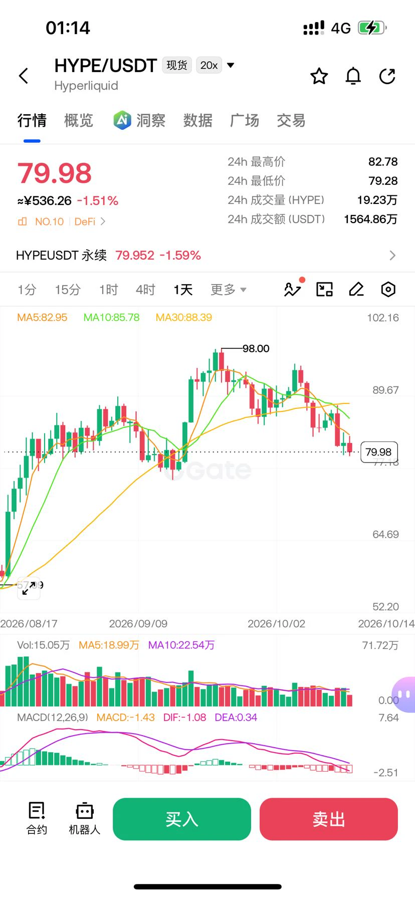Select the 1时 timeframe
Image resolution: width=415 pixels, height=898 pixels.
point(108,290)
